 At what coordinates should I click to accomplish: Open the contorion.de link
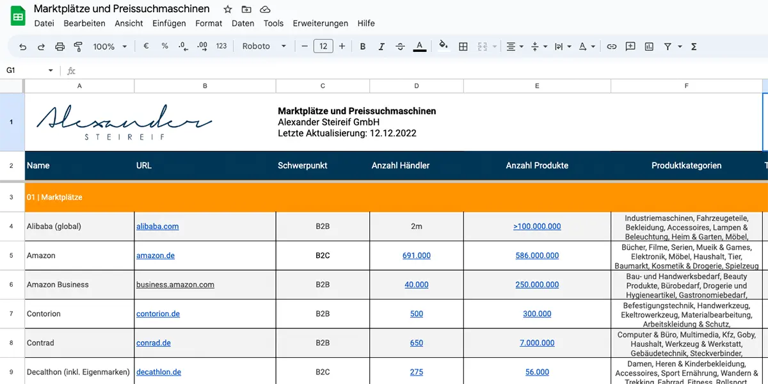(x=158, y=314)
